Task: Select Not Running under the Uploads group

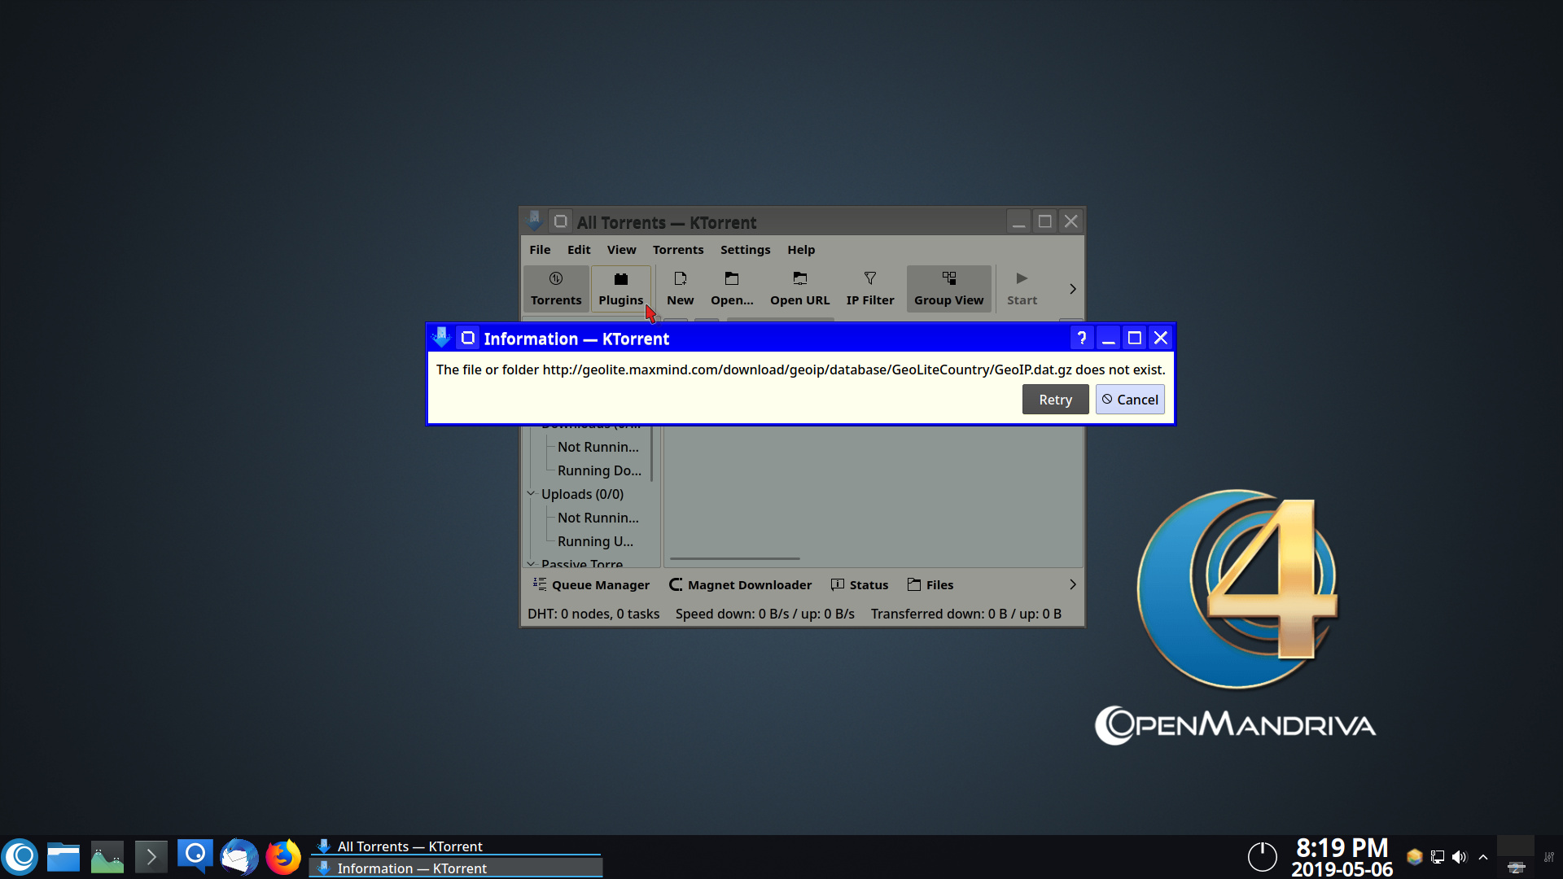Action: pos(598,518)
